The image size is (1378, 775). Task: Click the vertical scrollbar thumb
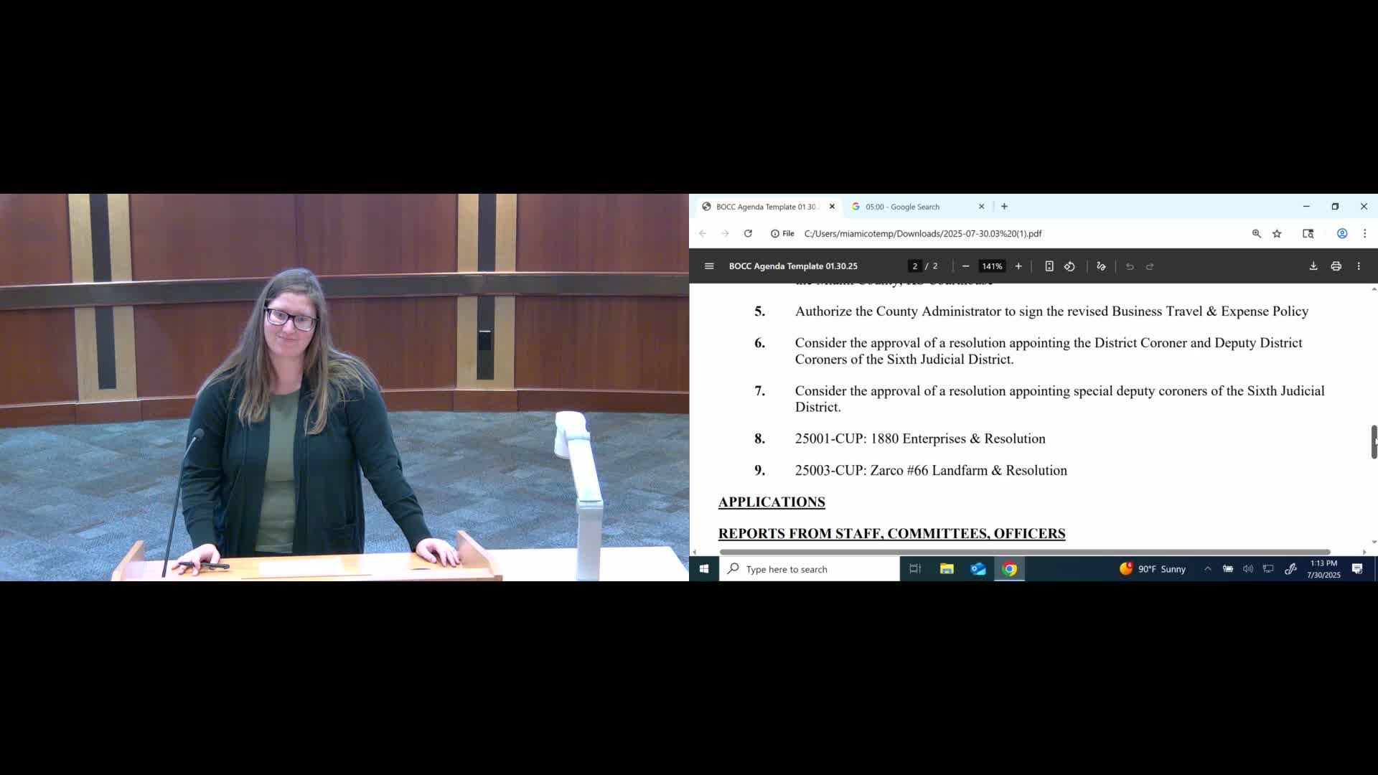(1373, 441)
